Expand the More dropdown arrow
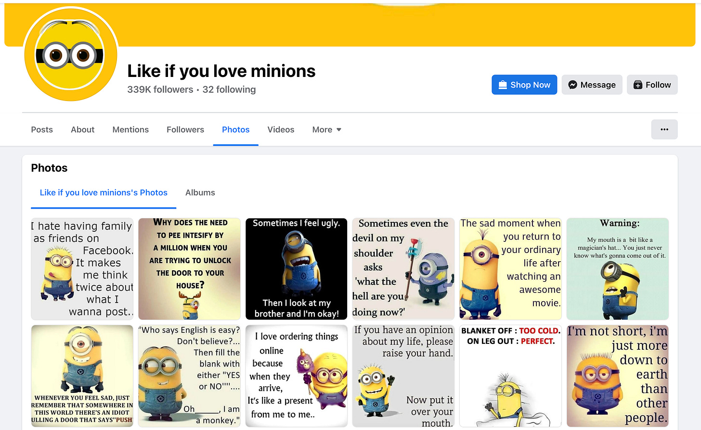 339,130
